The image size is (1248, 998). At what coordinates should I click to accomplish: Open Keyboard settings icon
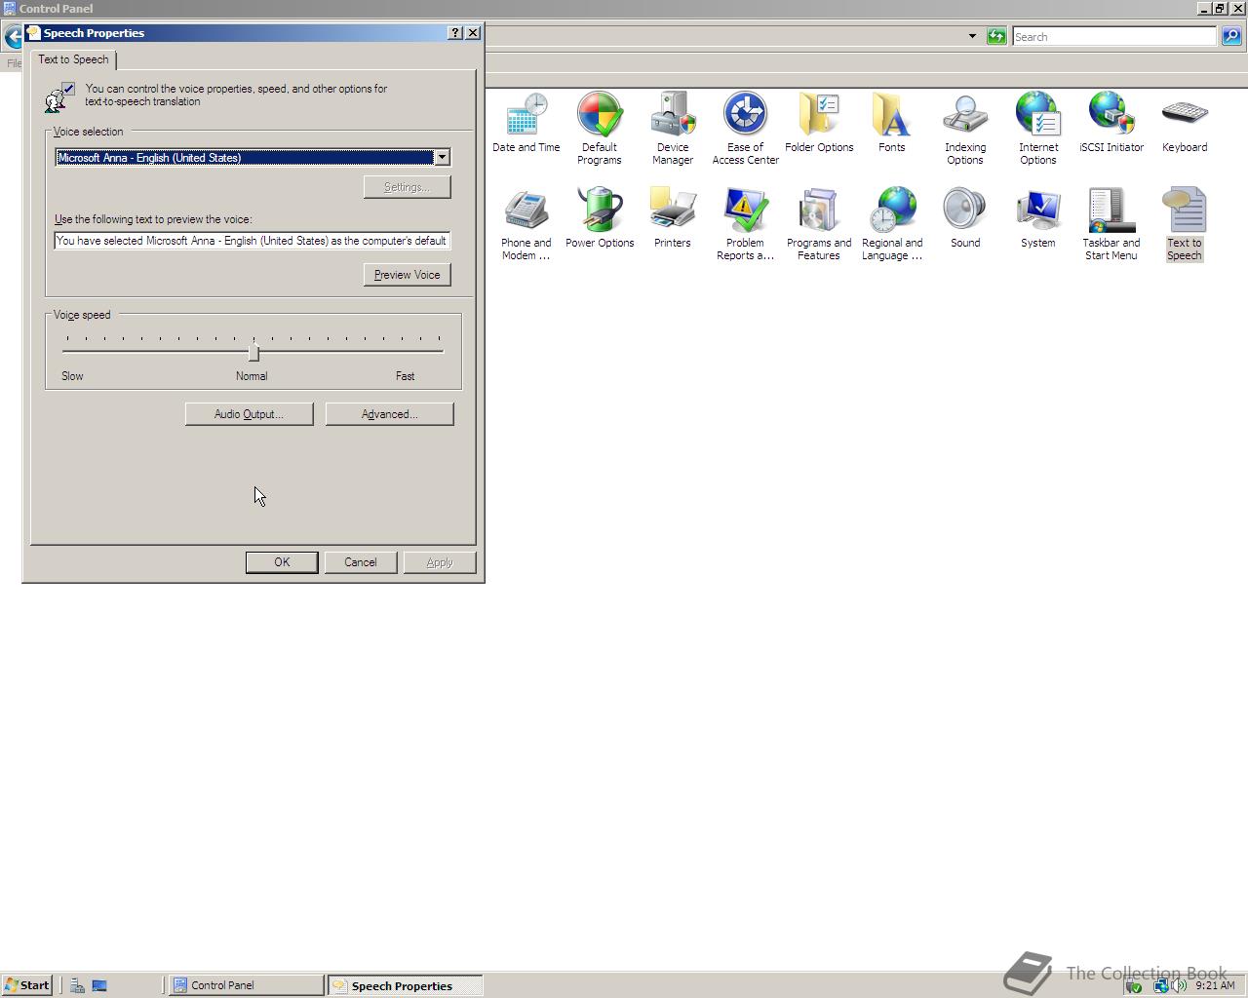point(1185,123)
